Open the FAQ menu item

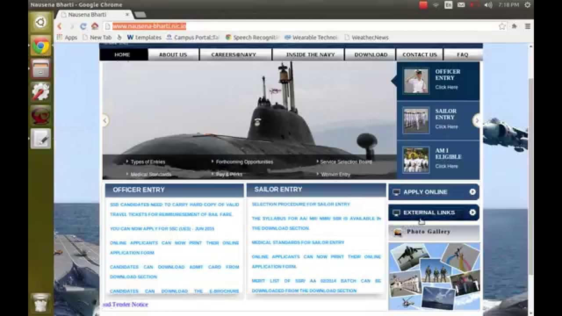(463, 54)
